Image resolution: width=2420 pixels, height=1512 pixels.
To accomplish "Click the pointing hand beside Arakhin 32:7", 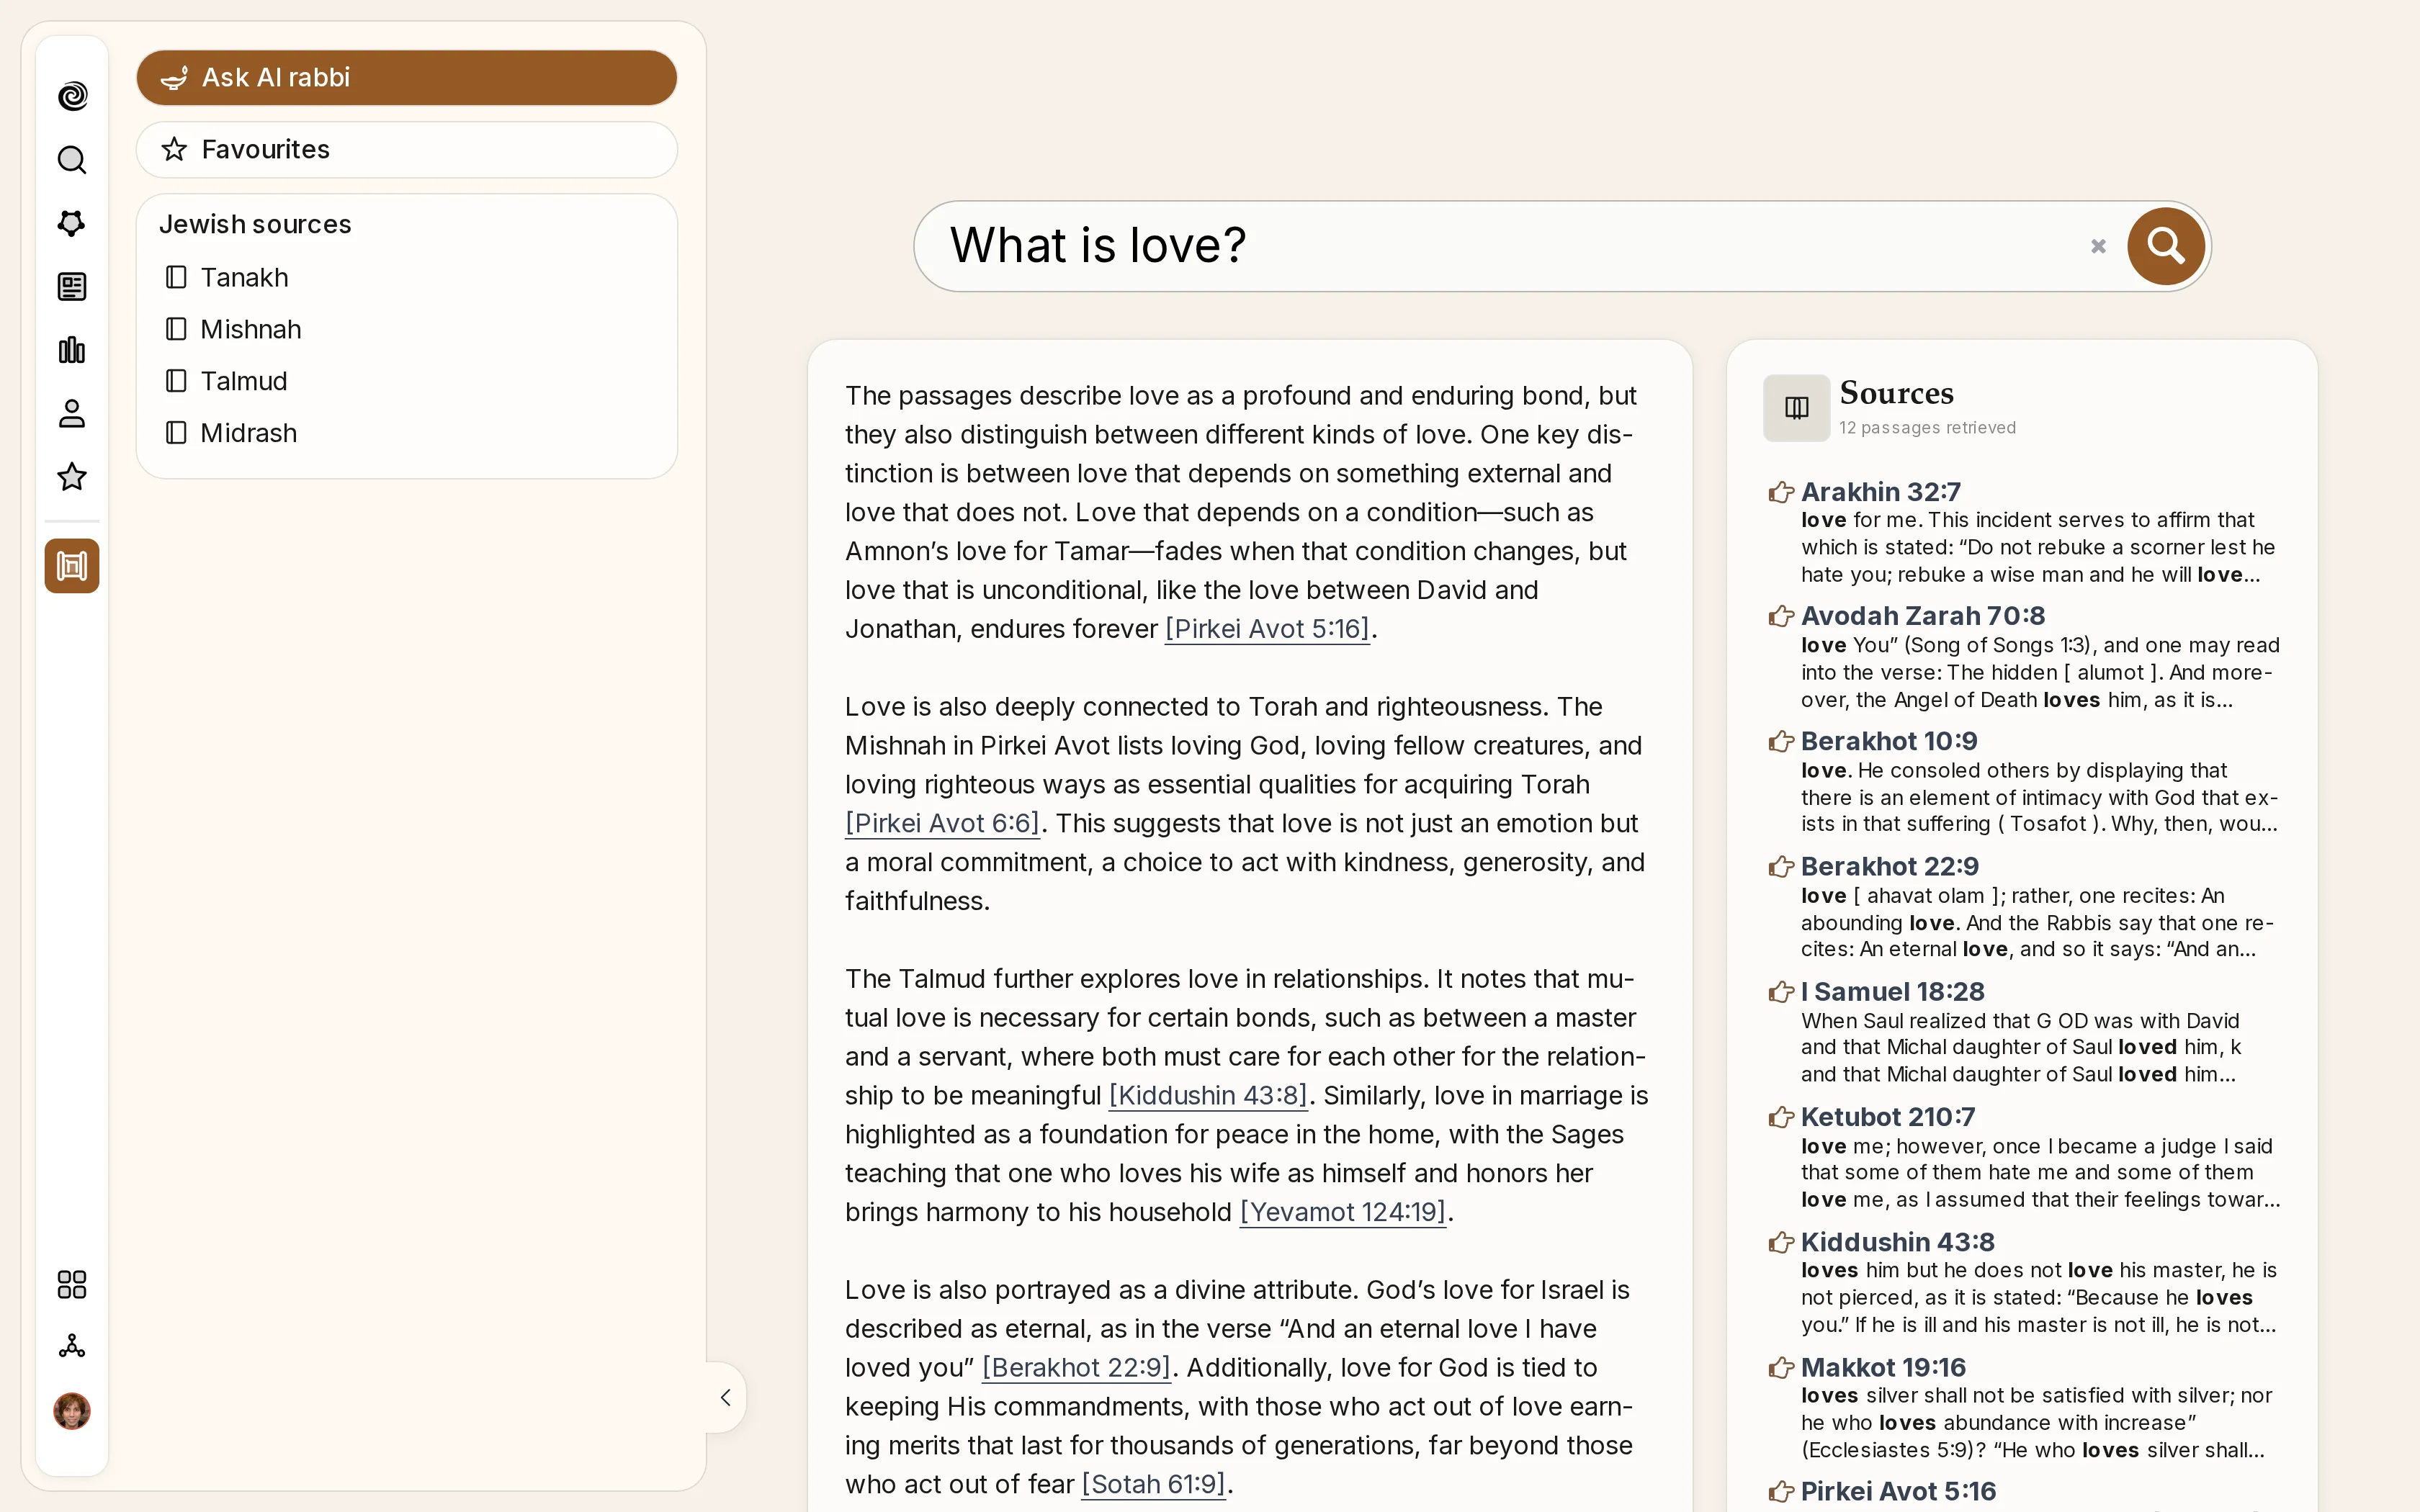I will click(1781, 492).
